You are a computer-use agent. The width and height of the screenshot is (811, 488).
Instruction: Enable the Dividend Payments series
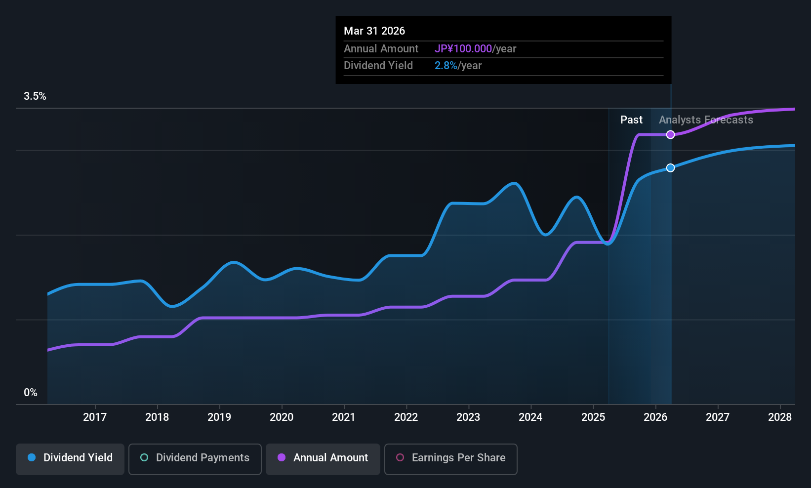pos(195,458)
